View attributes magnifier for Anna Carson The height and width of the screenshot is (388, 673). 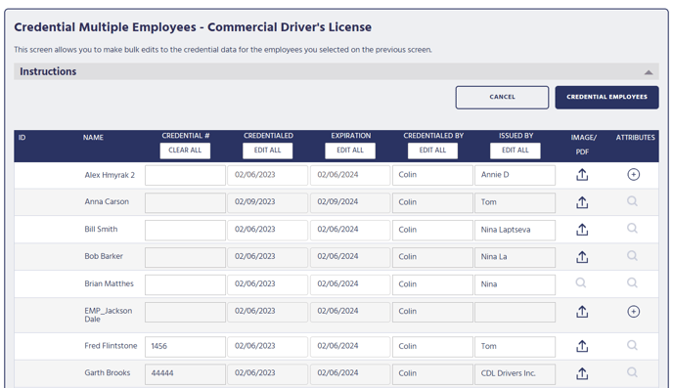click(x=632, y=201)
